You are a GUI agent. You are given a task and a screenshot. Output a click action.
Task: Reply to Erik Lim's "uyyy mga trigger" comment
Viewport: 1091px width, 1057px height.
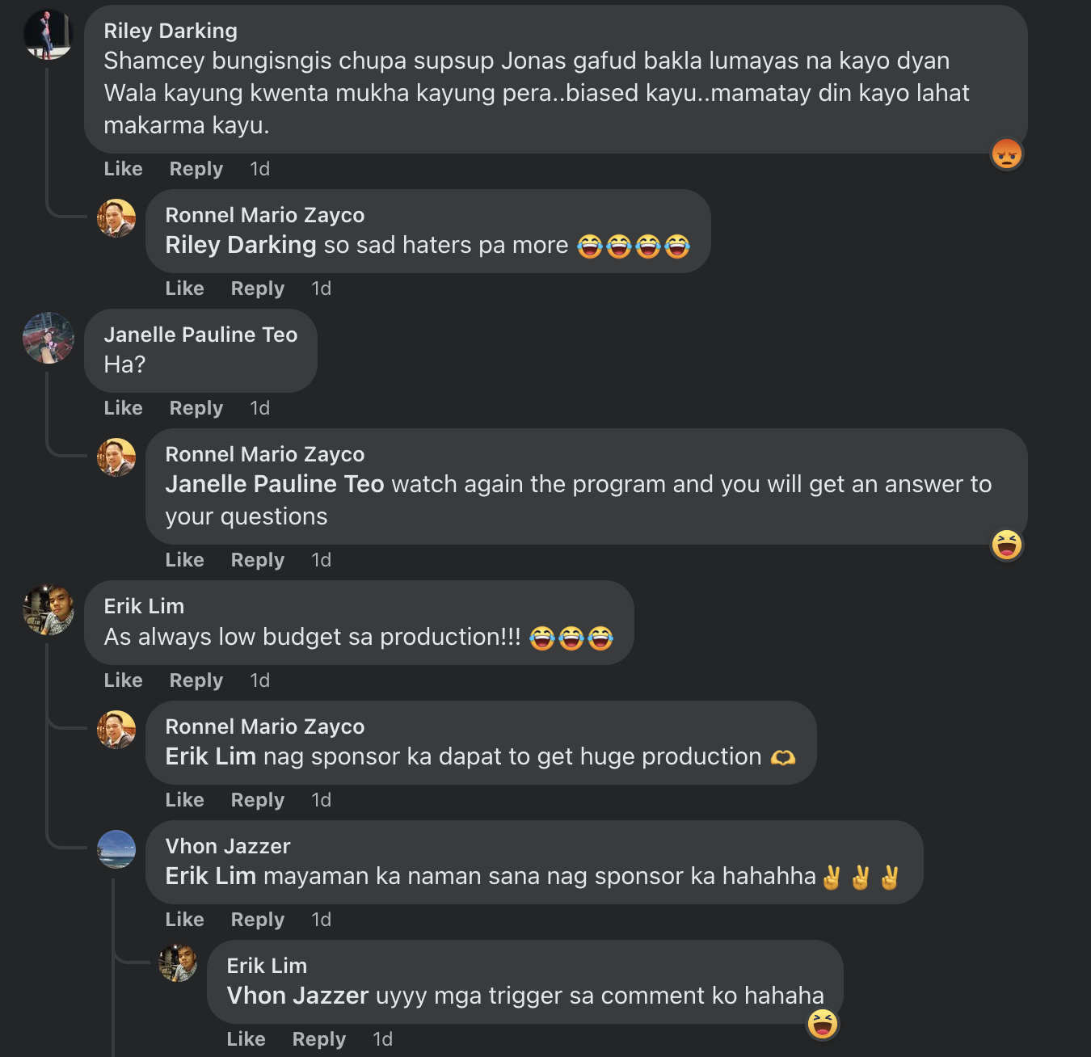[318, 1039]
